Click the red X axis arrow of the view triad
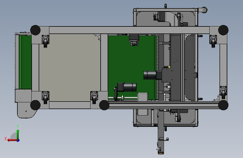The height and width of the screenshot is (158, 243). [12, 140]
